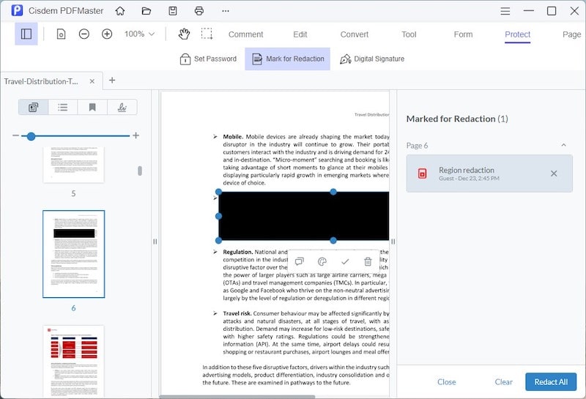Open the Form tab
The image size is (586, 399).
463,34
